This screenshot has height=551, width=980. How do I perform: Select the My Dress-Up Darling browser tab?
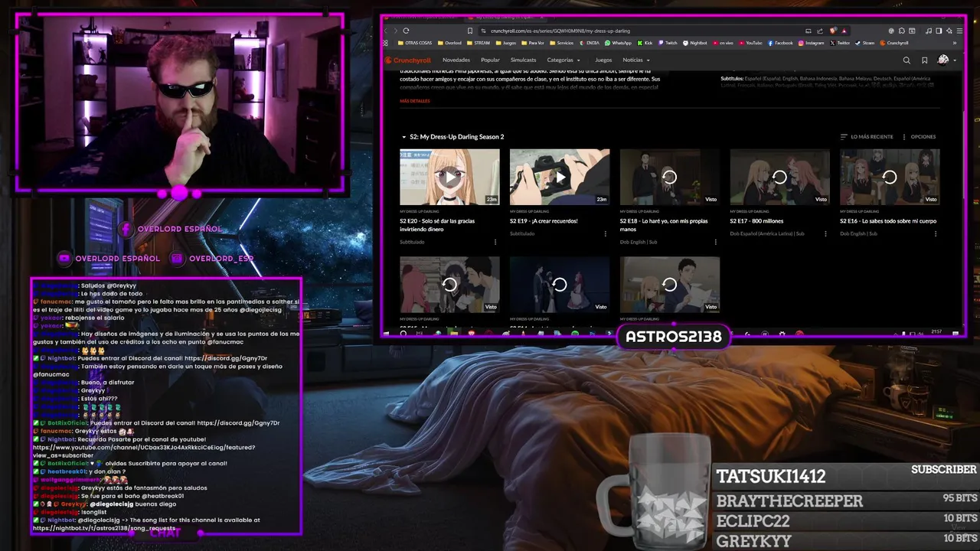point(507,17)
